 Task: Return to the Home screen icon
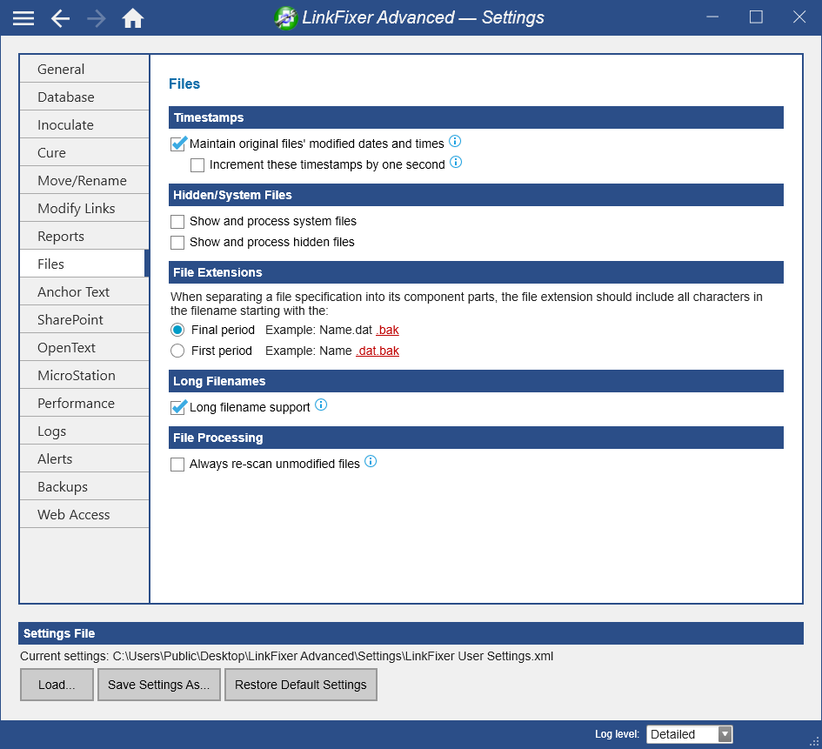point(132,18)
